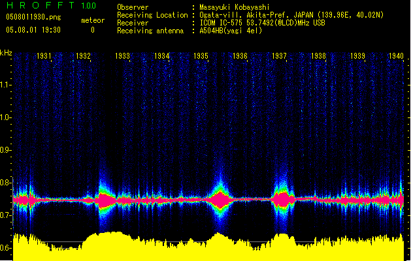This screenshot has height=261, width=411.
Task: Click the Observer field label
Action: (133, 7)
